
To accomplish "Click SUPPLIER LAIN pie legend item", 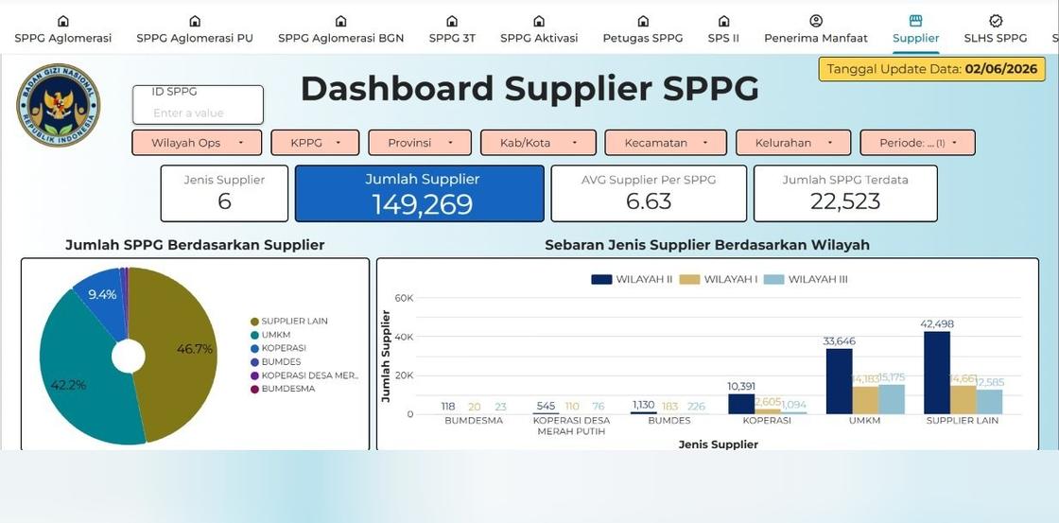I will coord(289,321).
